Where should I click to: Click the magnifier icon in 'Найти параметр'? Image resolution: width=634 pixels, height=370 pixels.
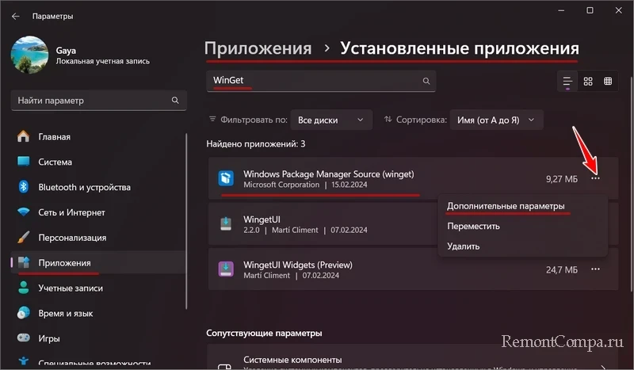[x=175, y=101]
